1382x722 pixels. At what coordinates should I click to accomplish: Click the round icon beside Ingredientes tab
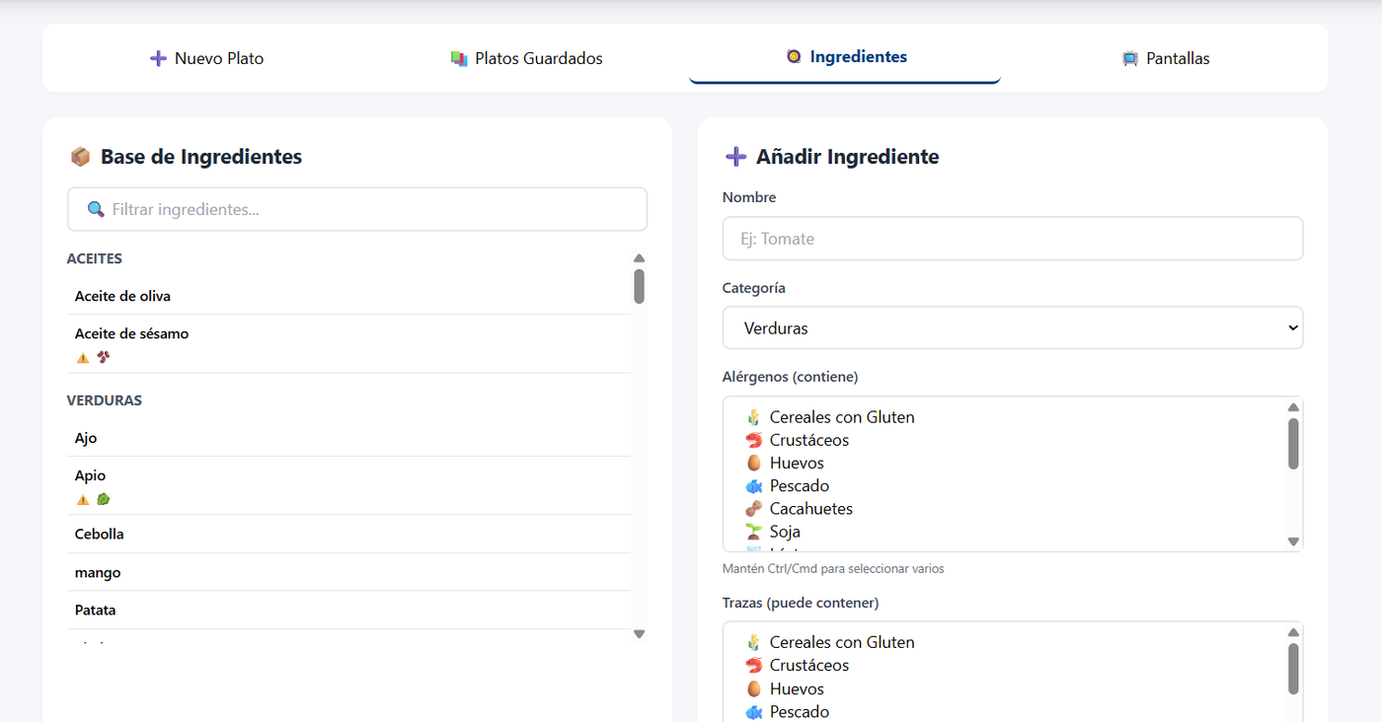(x=793, y=56)
